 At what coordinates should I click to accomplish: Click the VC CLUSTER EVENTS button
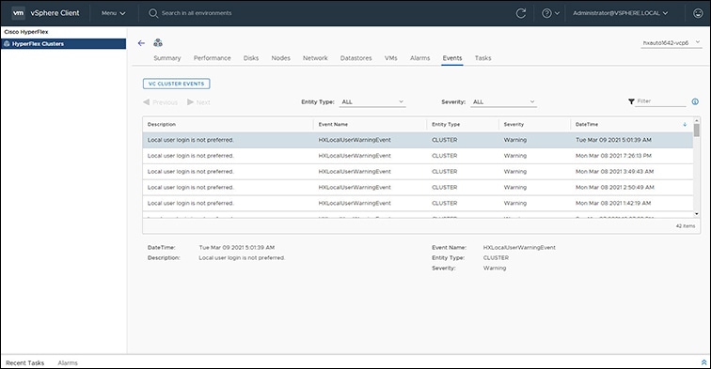click(177, 84)
